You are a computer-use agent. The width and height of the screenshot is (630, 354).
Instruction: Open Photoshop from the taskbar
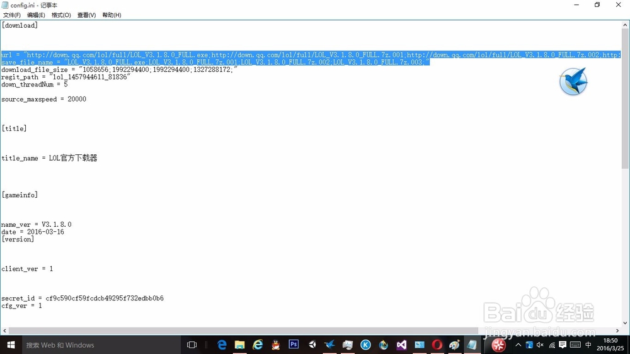294,345
